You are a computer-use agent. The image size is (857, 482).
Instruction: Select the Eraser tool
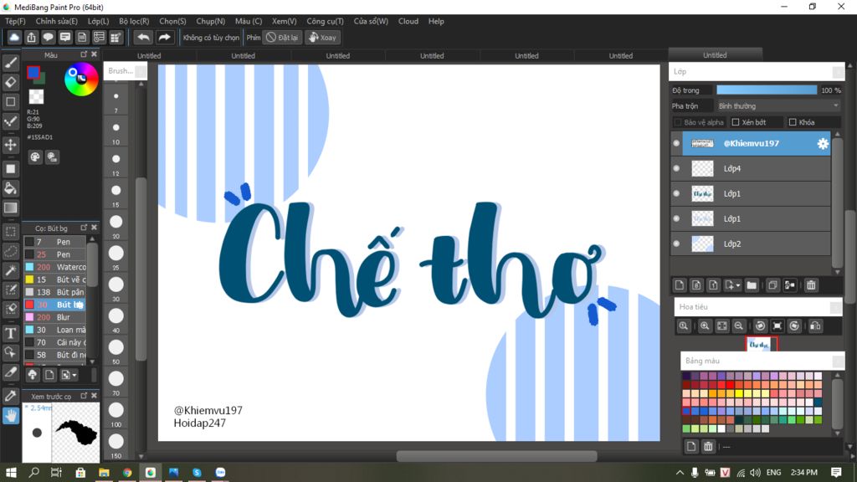[x=10, y=82]
